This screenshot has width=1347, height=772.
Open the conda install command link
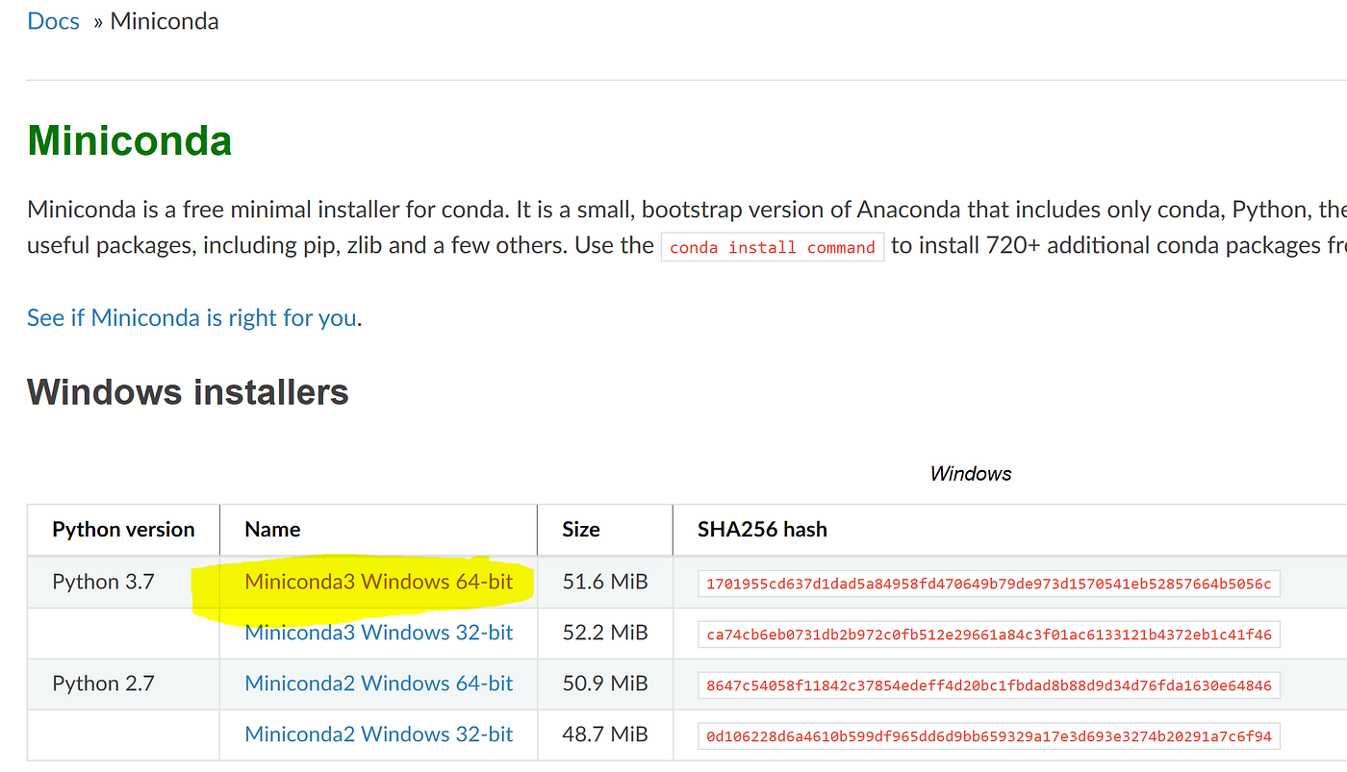click(772, 247)
